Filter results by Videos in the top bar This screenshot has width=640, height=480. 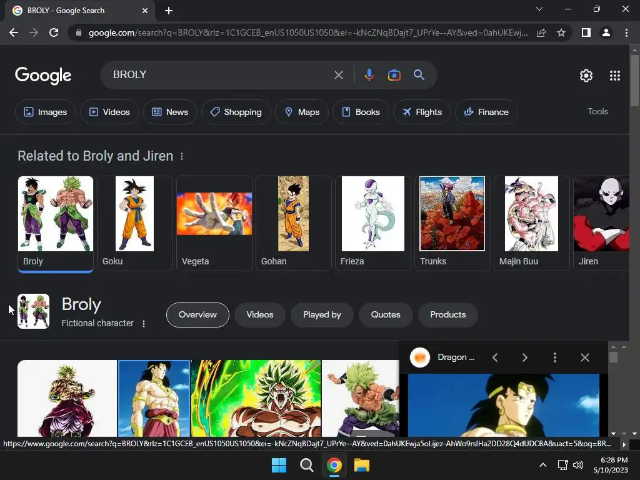(x=109, y=112)
